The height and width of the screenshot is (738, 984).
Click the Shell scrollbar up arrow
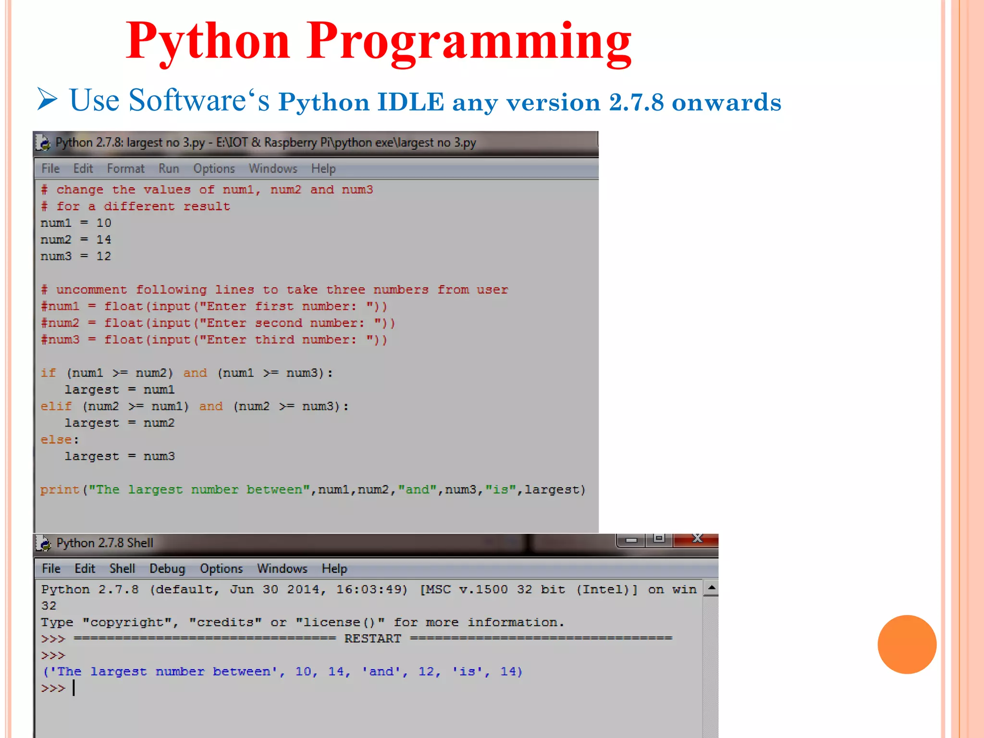711,588
